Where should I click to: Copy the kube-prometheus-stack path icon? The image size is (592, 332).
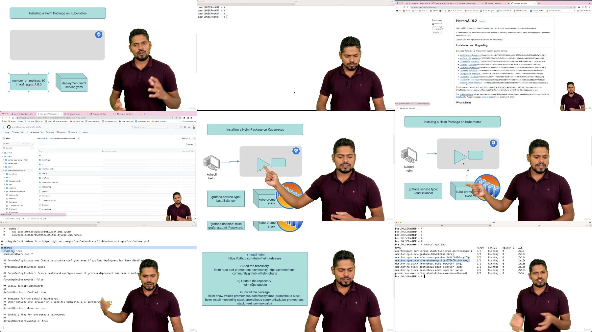79,138
